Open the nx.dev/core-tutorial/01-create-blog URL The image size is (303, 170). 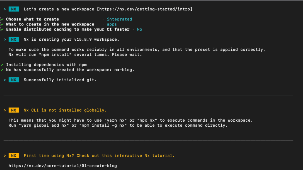(63, 166)
